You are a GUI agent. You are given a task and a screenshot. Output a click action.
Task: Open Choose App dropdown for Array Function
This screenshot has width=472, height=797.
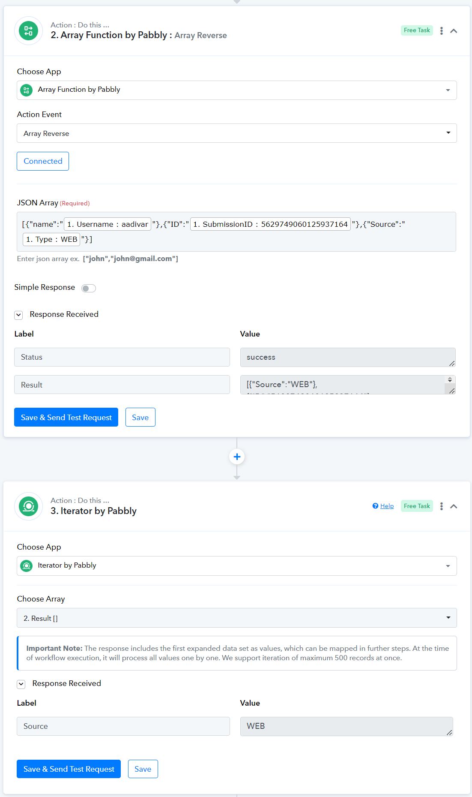(x=236, y=90)
